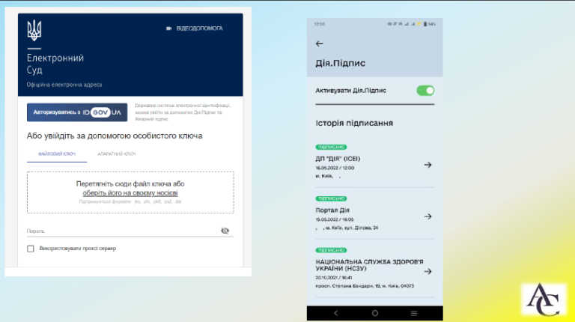Open Портал Дія entry arrow

pos(428,216)
